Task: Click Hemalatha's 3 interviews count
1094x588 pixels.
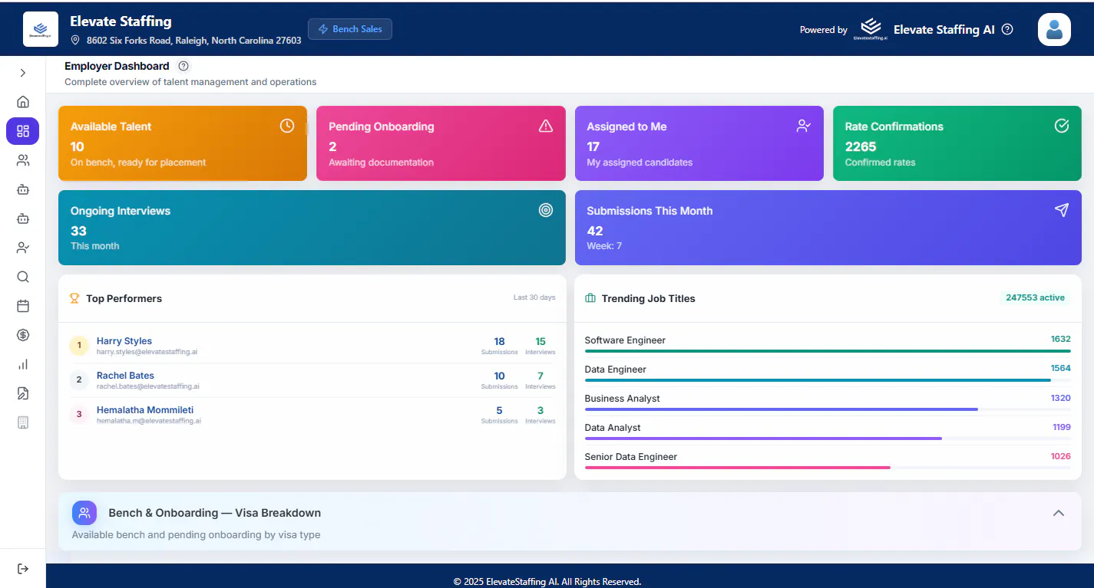Action: point(540,411)
